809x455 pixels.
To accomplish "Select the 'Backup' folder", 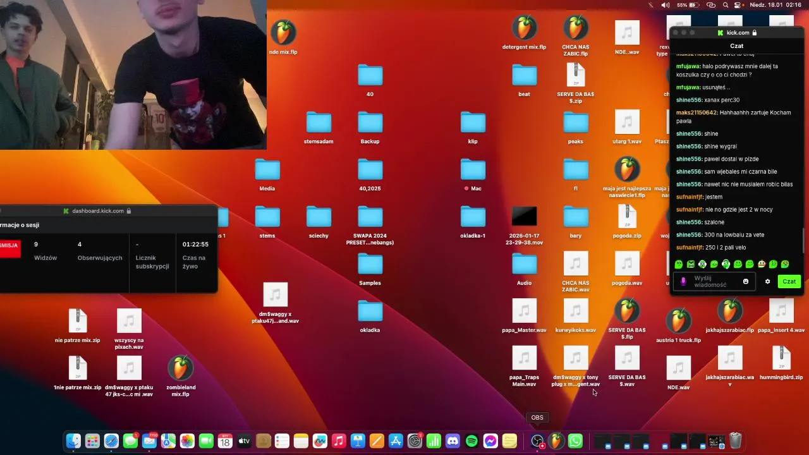I will [370, 128].
